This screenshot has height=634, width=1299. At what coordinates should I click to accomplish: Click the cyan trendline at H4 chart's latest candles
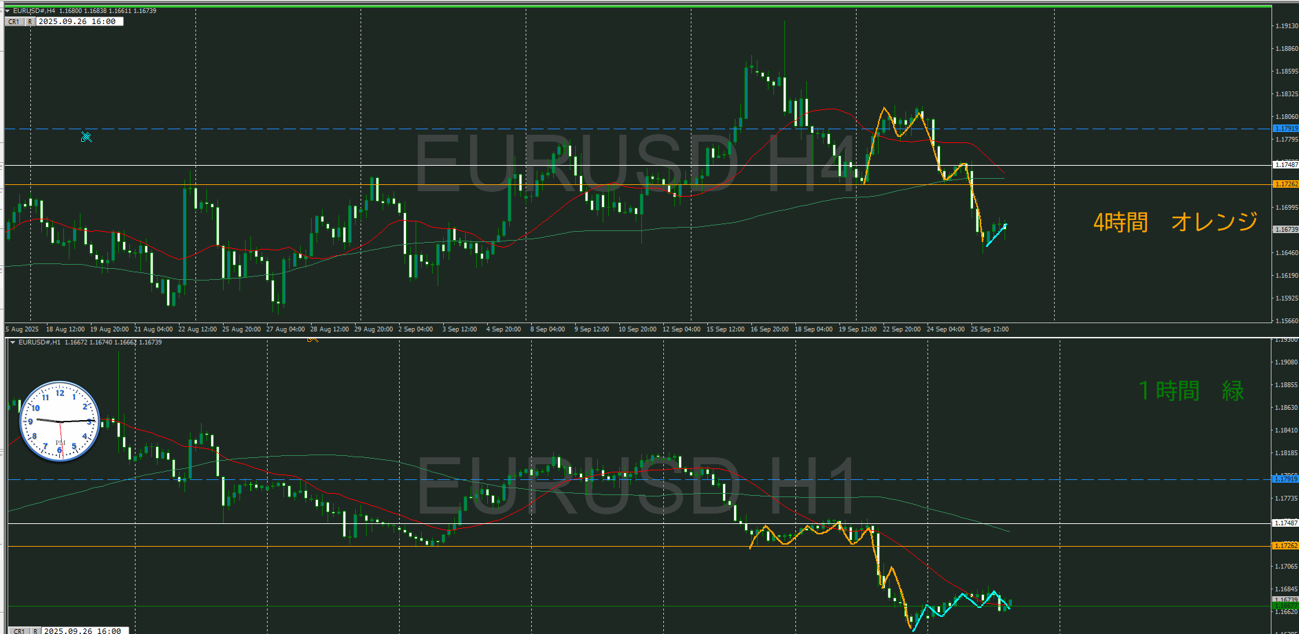(996, 235)
